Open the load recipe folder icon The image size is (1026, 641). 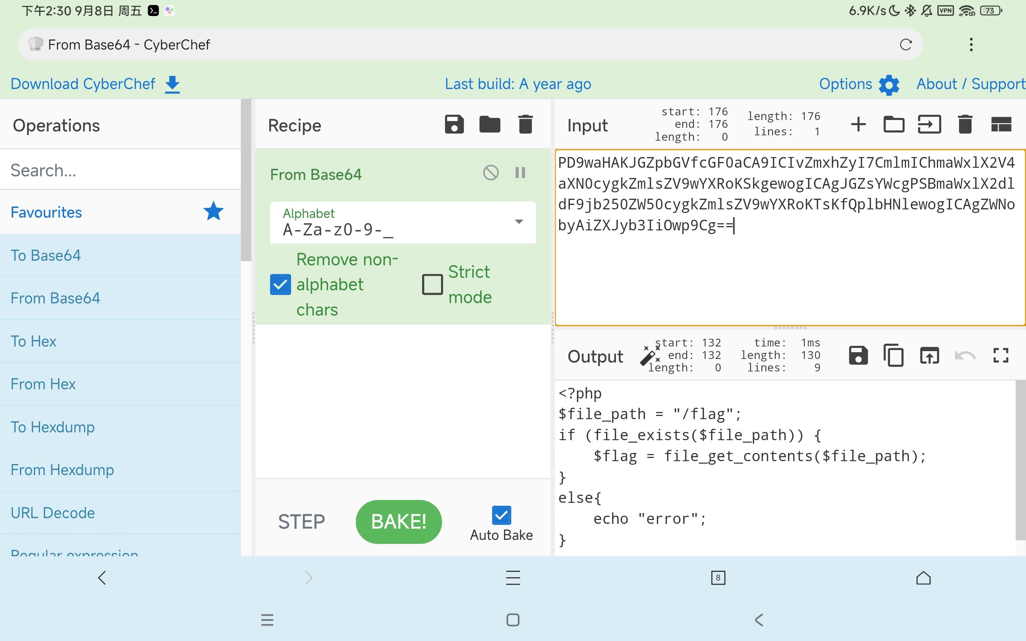tap(490, 124)
